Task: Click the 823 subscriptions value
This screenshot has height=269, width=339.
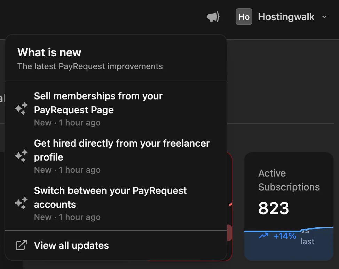Action: coord(274,208)
